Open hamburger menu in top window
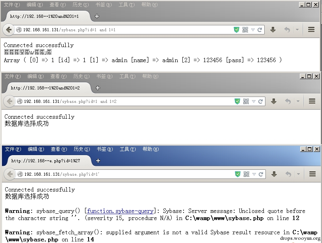 [311, 30]
